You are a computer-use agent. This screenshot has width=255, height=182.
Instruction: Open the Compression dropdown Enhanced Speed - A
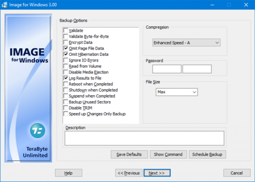pyautogui.click(x=186, y=43)
